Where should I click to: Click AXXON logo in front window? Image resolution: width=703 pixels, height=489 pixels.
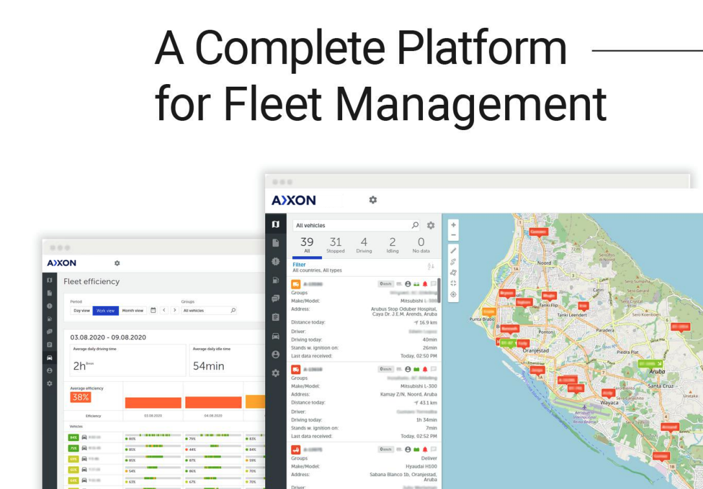[x=294, y=200]
